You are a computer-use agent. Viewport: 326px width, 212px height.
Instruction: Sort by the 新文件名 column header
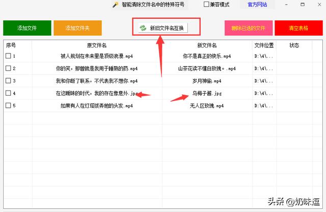tap(207, 45)
